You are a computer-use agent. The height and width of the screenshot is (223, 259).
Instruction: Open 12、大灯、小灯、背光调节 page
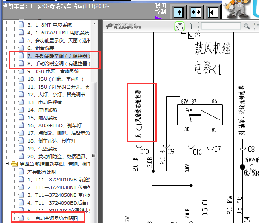pos(57,95)
